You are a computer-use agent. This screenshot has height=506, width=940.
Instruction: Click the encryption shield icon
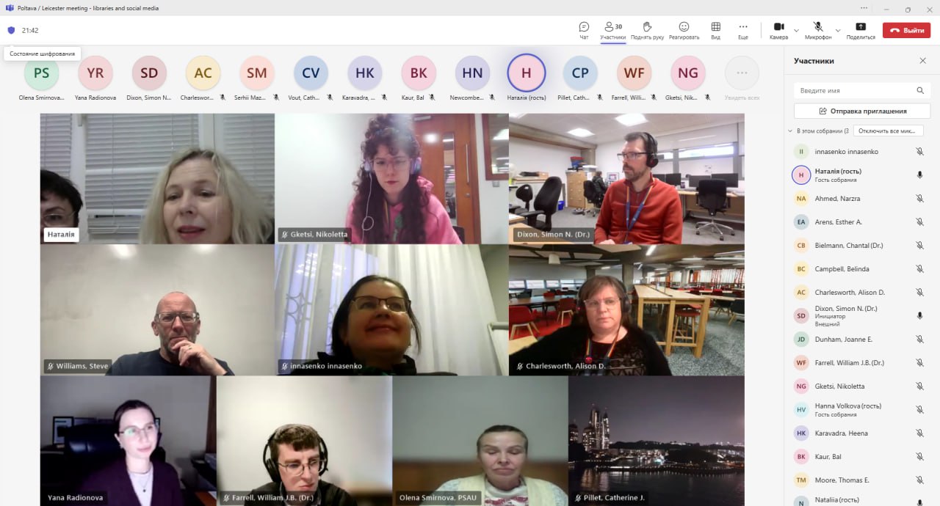point(11,31)
